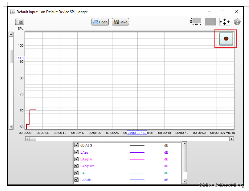This screenshot has width=249, height=191.
Task: Uncheck the LAeq trace checkbox
Action: [76, 152]
